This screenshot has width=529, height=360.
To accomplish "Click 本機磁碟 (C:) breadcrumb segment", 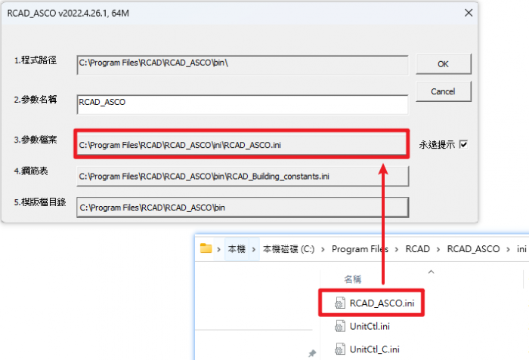I will [289, 249].
